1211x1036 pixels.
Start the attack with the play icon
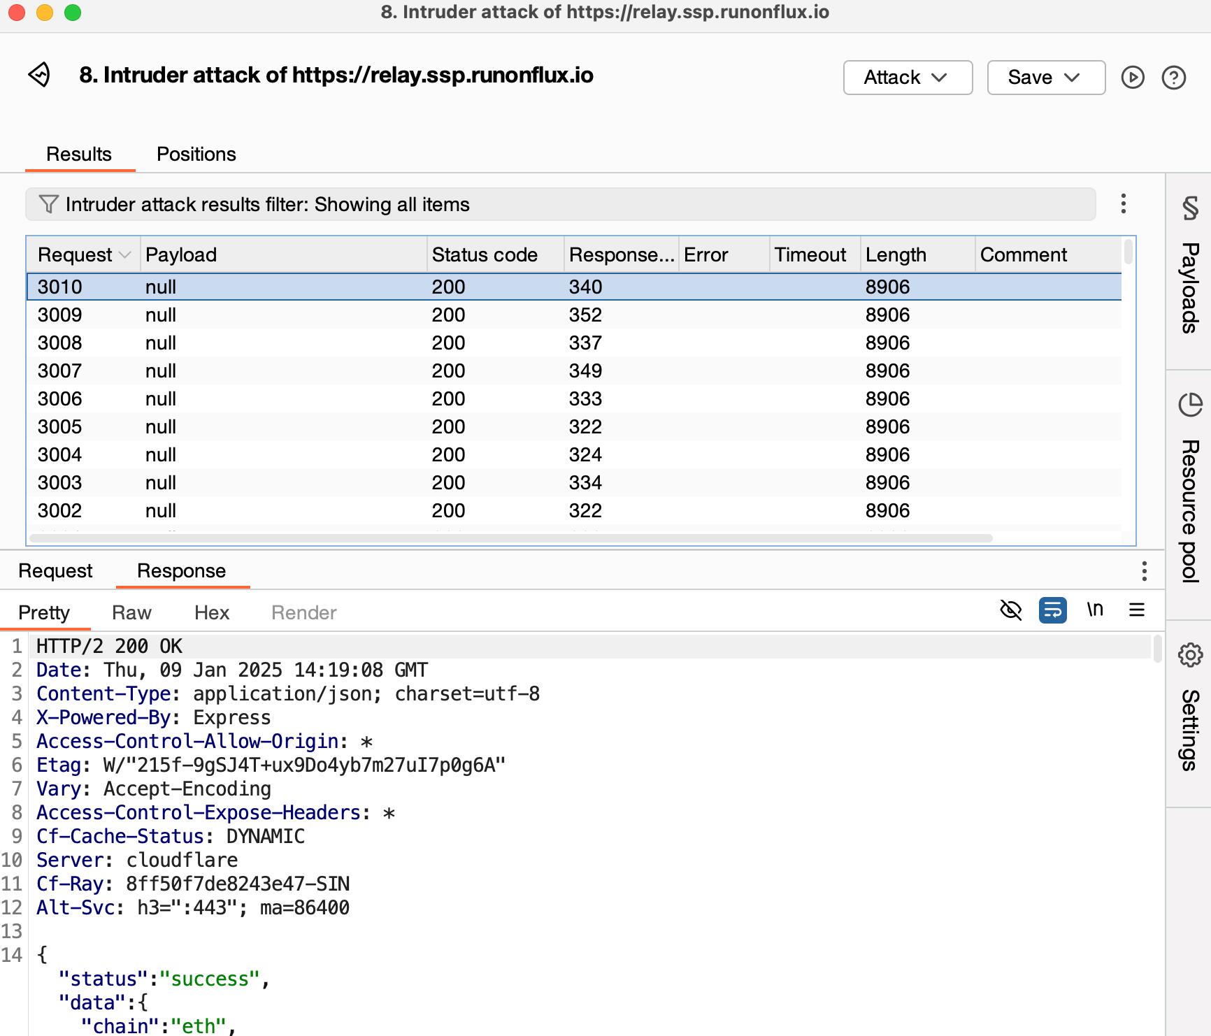(x=1133, y=77)
